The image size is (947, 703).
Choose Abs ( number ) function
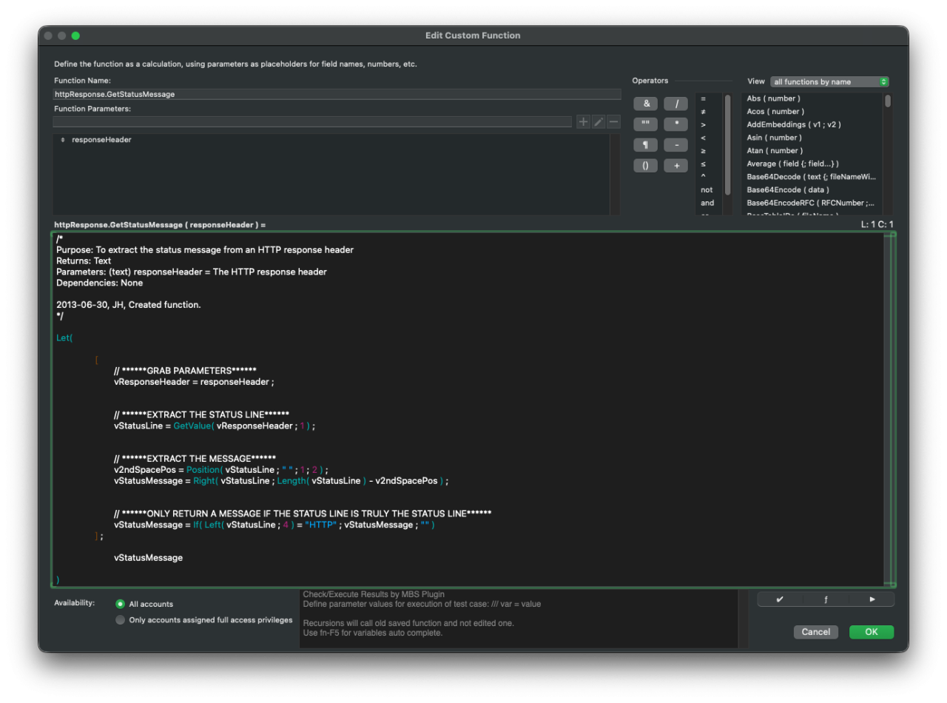812,98
